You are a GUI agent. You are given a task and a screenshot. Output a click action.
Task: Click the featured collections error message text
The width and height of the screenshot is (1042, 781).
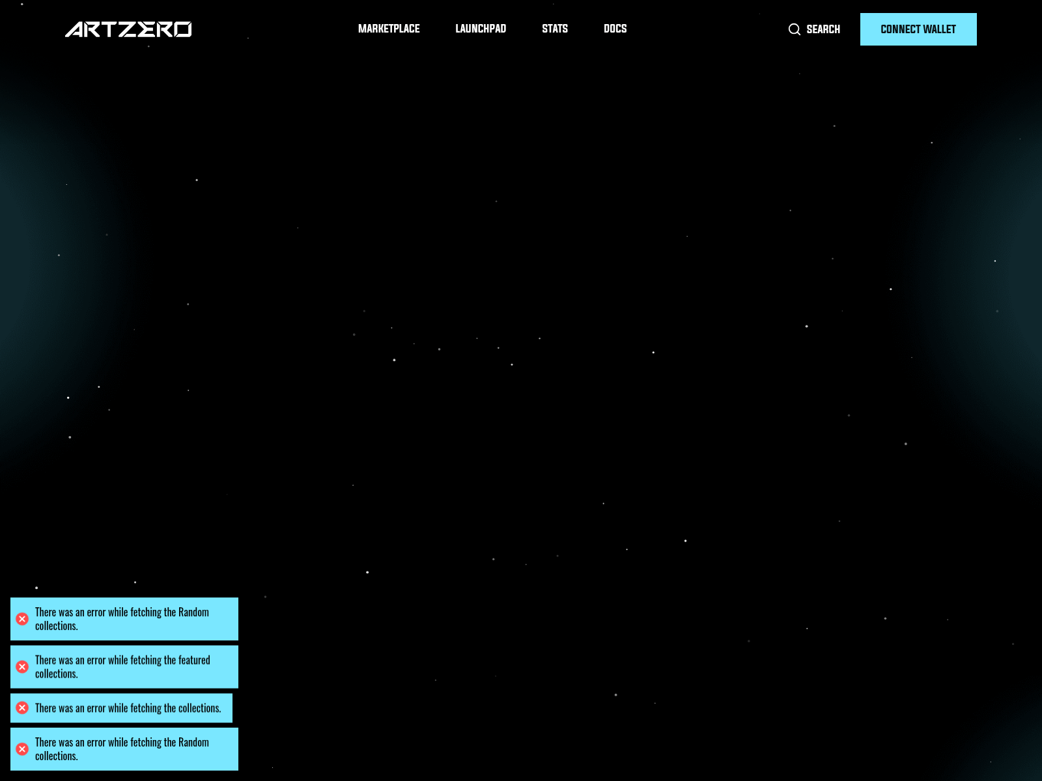pyautogui.click(x=122, y=667)
